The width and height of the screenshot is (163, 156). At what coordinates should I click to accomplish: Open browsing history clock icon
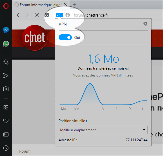click(x=6, y=148)
